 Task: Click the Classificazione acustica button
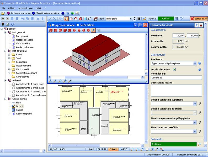click(45, 13)
